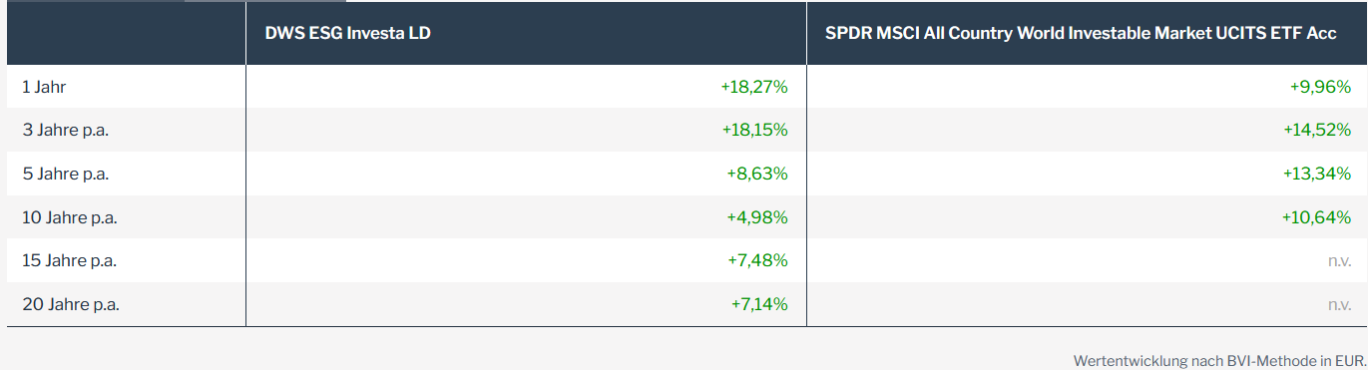Screen dimensions: 1368x370
Task: Select the 1 Jahr row label
Action: (44, 88)
